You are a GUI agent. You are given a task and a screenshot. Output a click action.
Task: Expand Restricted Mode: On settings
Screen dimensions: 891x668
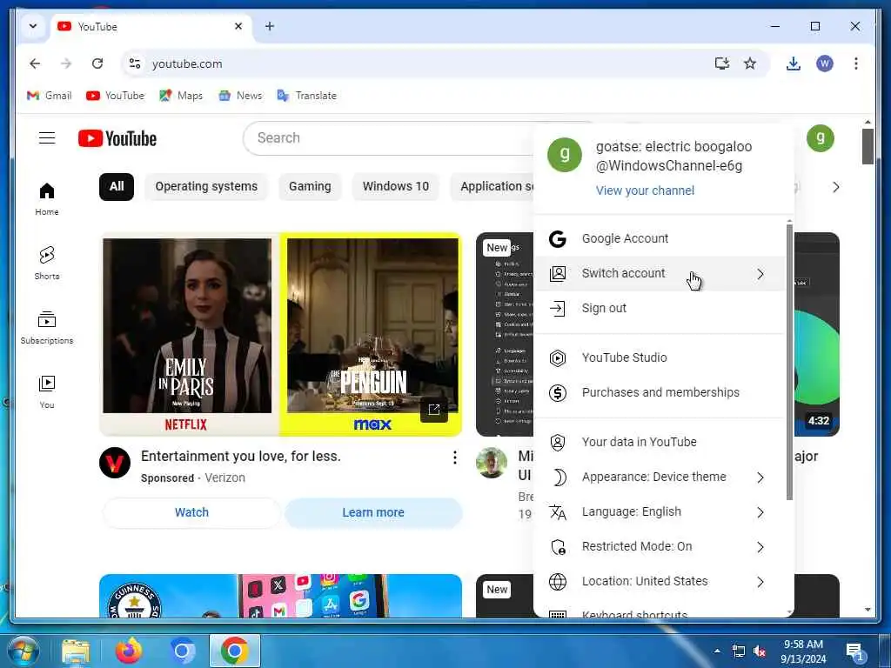pos(660,547)
